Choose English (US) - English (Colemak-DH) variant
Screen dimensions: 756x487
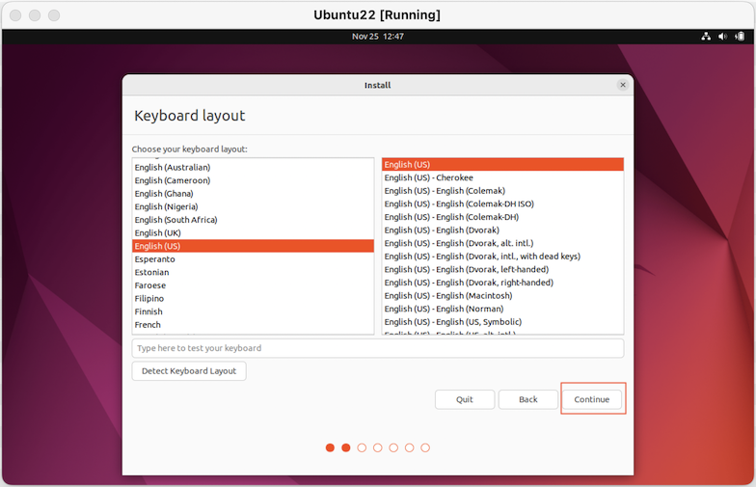[x=503, y=217]
